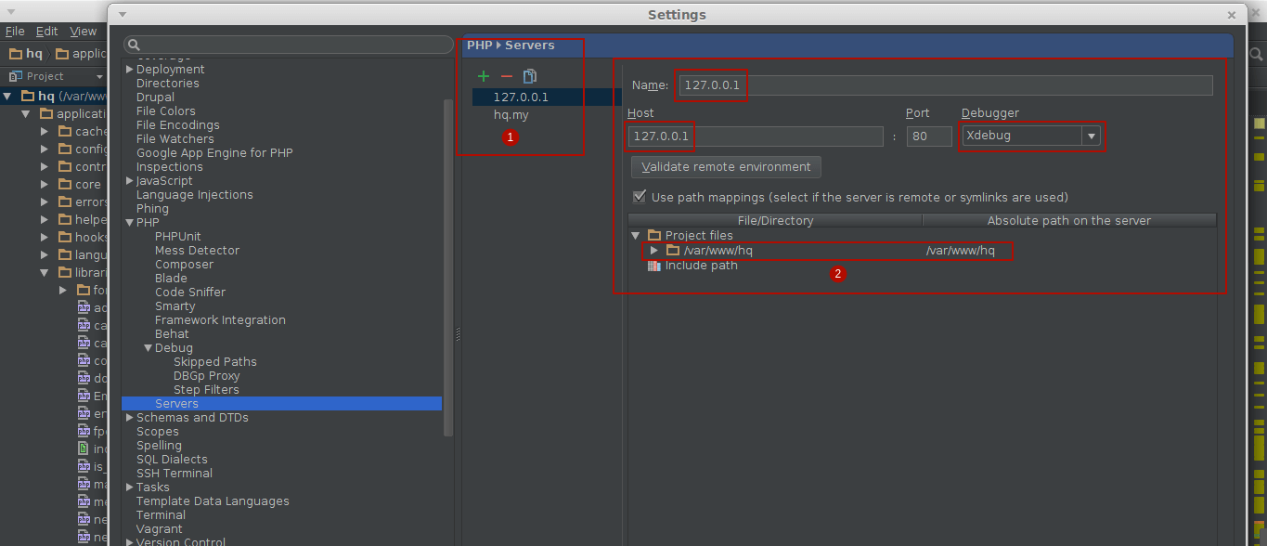1267x546 pixels.
Task: Click the File/Directory column header
Action: pos(775,221)
